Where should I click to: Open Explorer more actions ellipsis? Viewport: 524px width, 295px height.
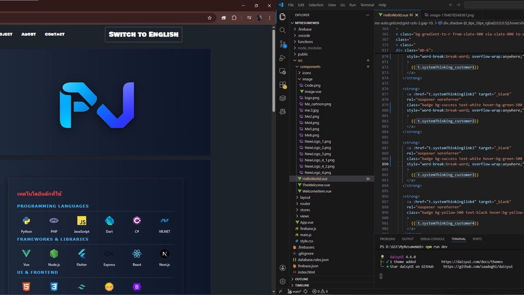(x=367, y=15)
